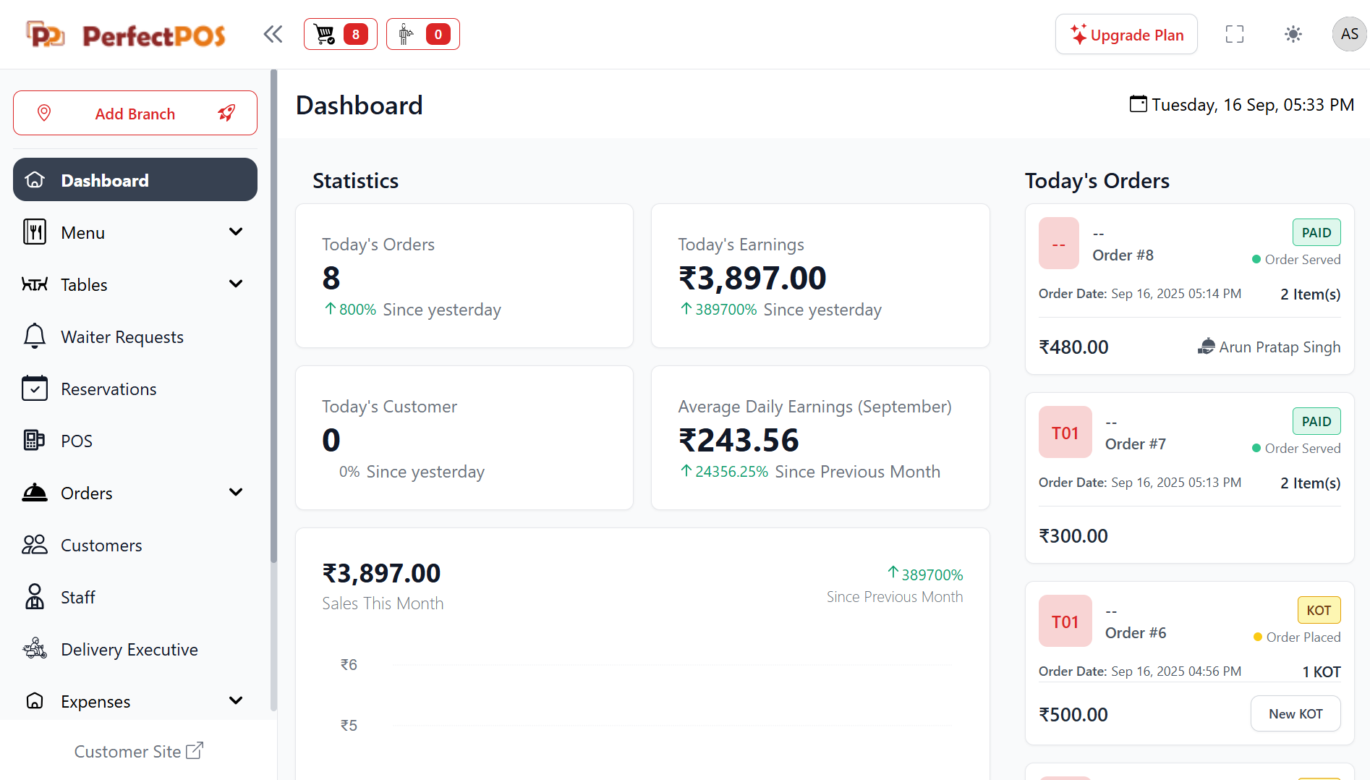Click the AS user avatar

[1348, 34]
